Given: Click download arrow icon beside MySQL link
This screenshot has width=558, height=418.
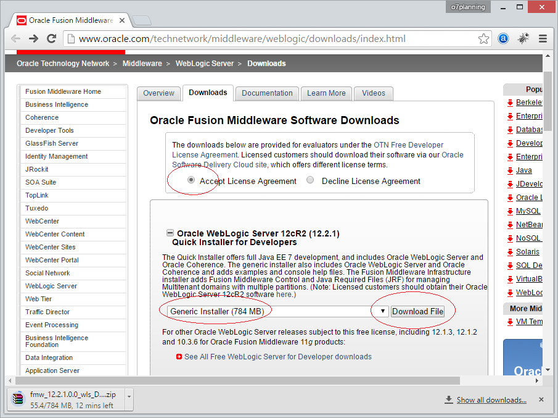Looking at the screenshot, I should pos(510,212).
